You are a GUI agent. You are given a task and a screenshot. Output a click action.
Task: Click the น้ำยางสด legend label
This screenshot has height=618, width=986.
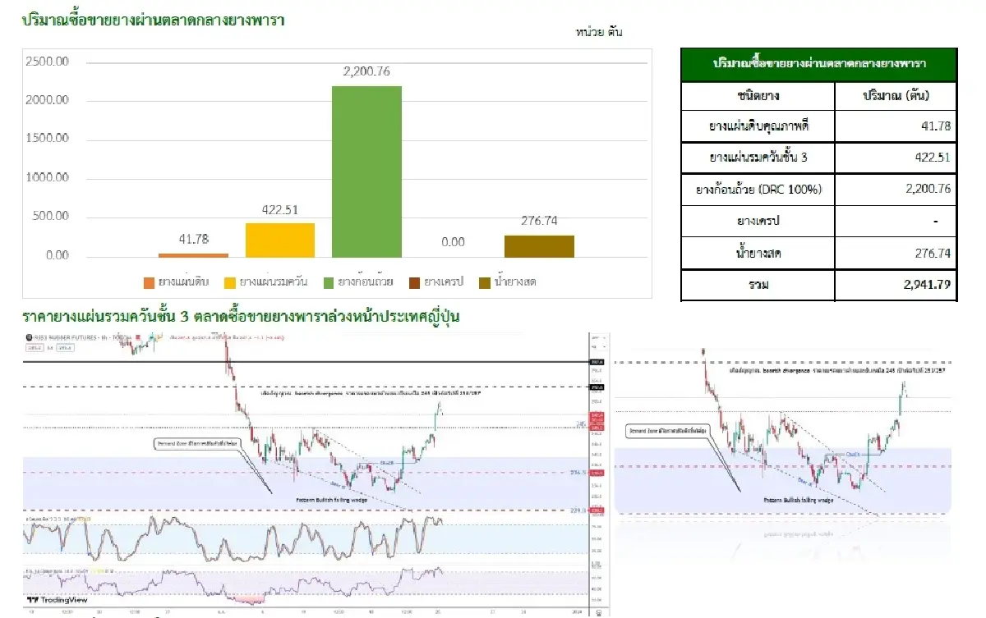tap(515, 282)
